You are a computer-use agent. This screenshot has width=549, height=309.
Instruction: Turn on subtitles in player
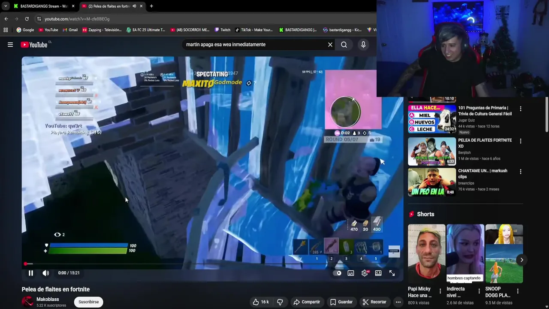351,273
